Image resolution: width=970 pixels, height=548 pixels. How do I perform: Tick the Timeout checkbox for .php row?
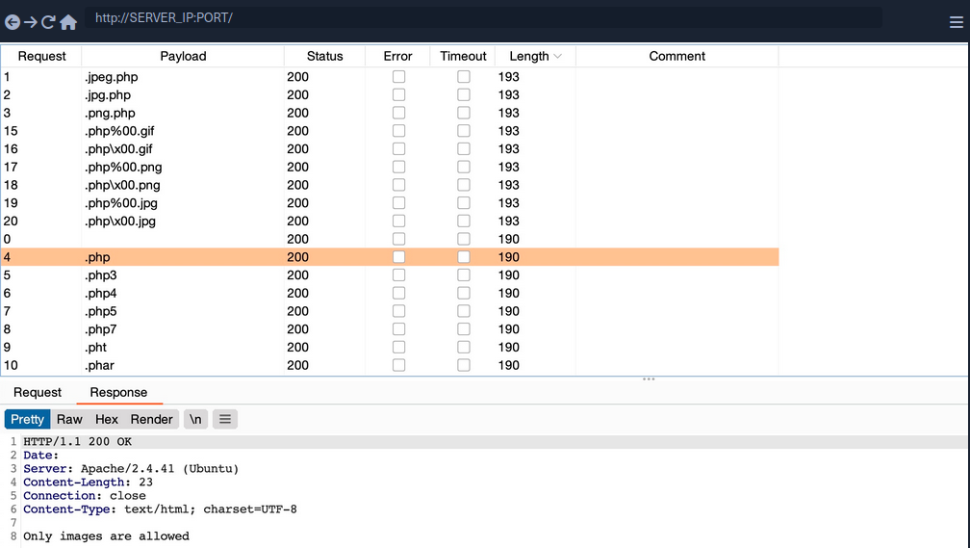coord(464,257)
